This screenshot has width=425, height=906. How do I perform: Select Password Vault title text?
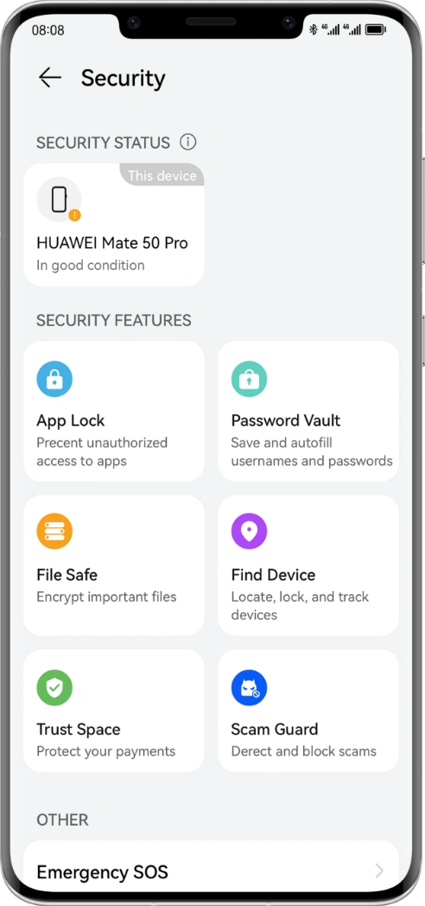(x=286, y=421)
